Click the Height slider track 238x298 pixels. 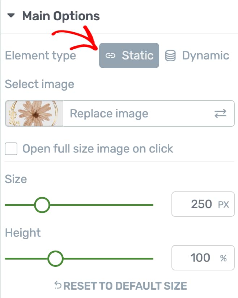79,258
